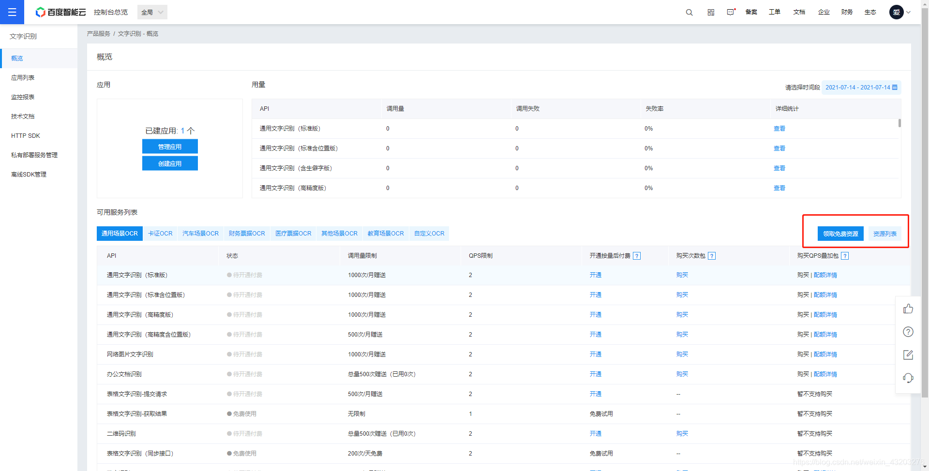This screenshot has width=929, height=471.
Task: Click 配额详情 for 网络图片文字识别
Action: coord(825,354)
